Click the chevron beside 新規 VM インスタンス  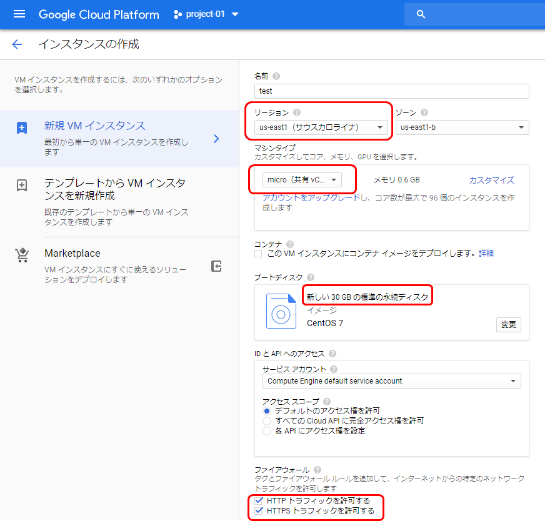tap(216, 139)
